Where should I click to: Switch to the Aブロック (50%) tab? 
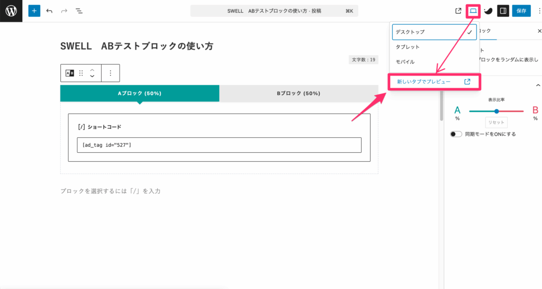click(140, 94)
